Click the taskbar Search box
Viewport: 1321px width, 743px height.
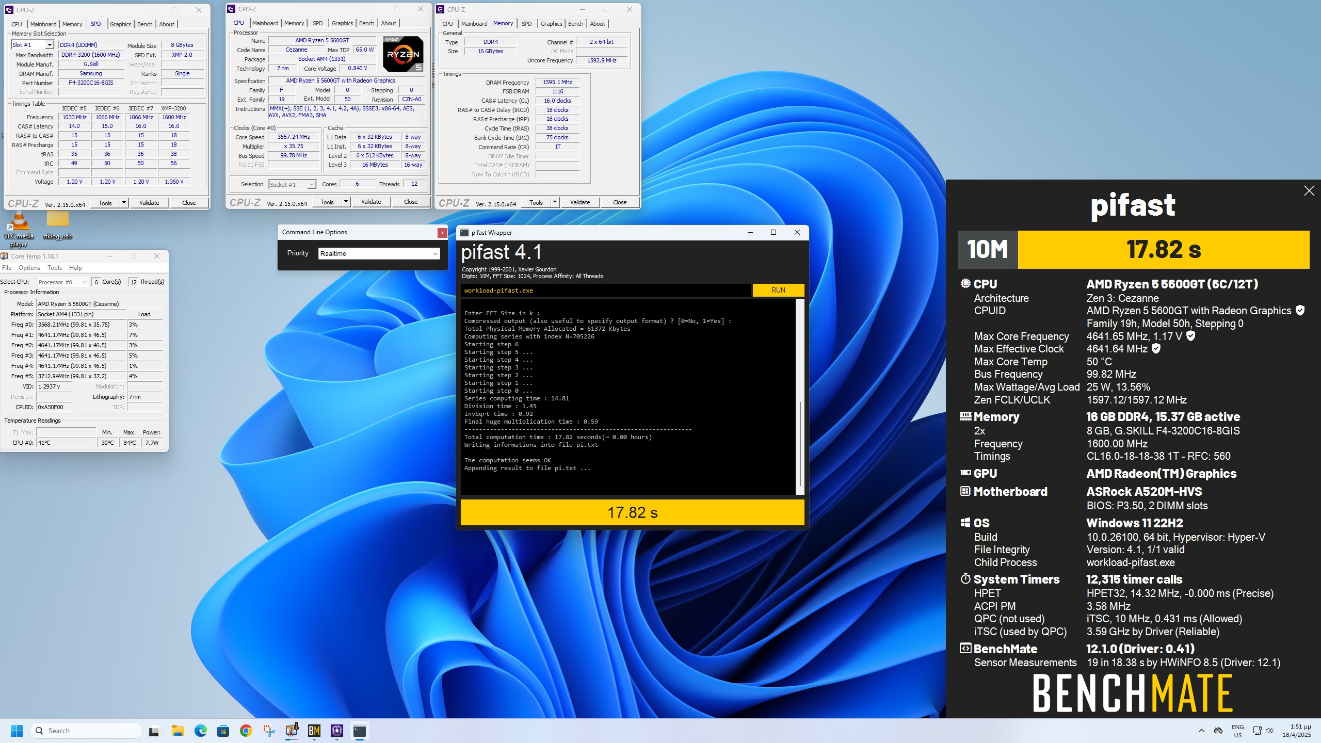coord(86,731)
